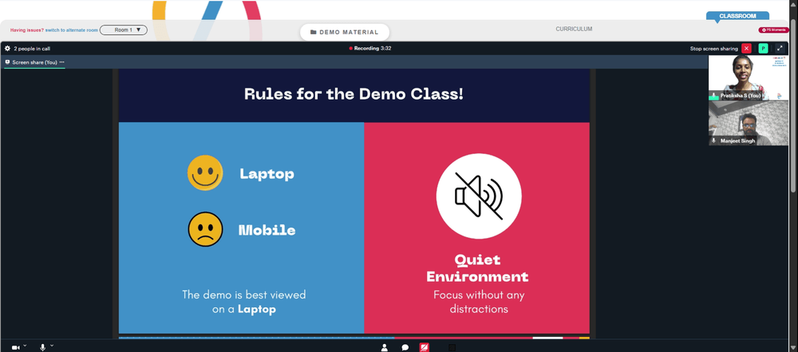Open the chat bubble icon
The height and width of the screenshot is (352, 798).
[405, 347]
